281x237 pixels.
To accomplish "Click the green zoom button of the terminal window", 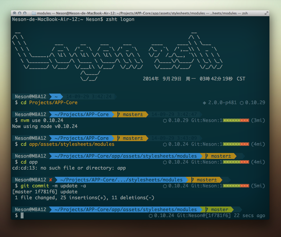I will click(x=25, y=13).
